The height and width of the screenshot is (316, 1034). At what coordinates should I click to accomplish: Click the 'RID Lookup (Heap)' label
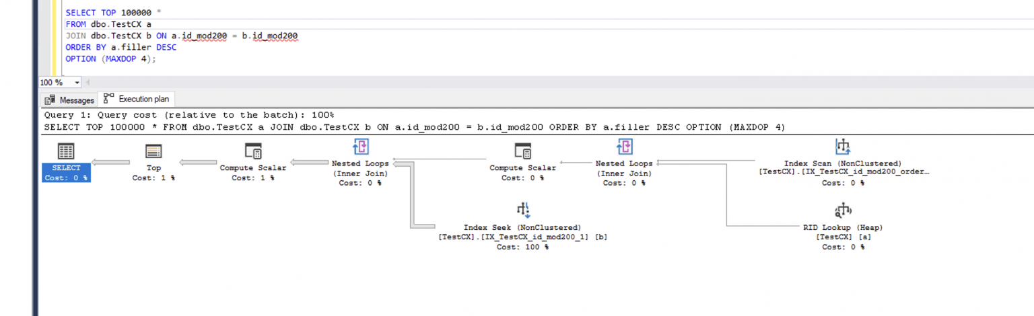point(843,228)
